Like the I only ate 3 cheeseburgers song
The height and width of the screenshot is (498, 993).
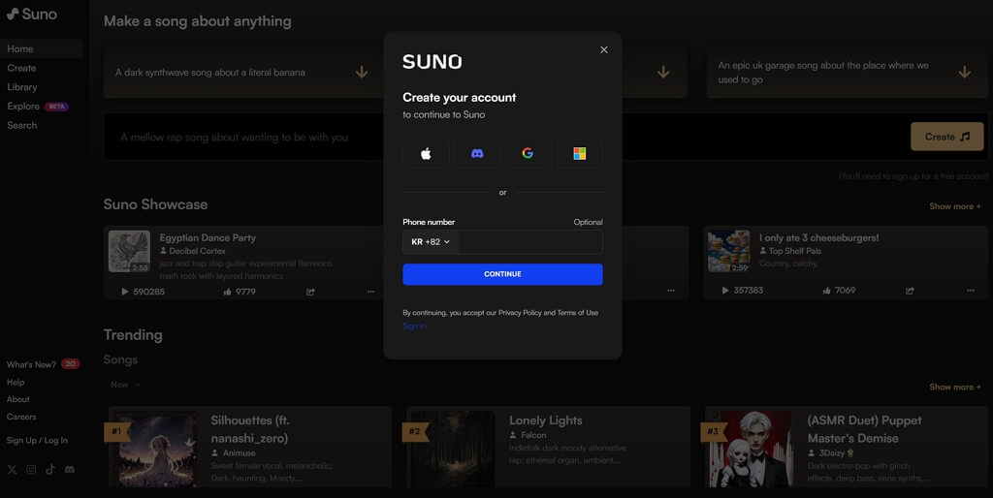826,291
